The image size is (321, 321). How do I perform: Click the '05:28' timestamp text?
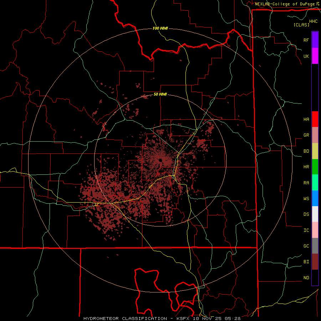pos(233,319)
